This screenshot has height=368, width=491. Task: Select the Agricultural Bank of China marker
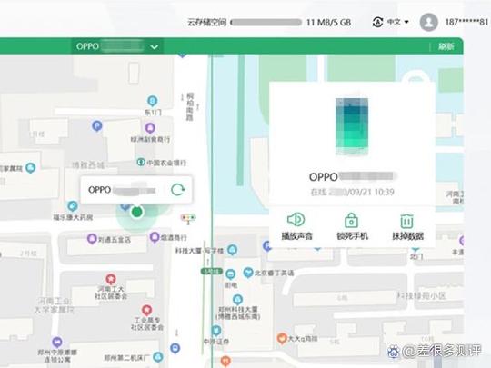141,162
